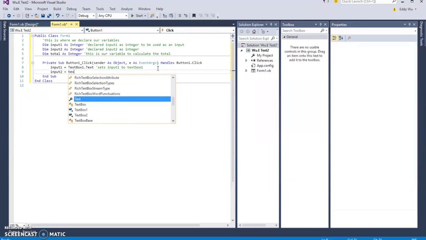426x240 pixels.
Task: Undo the last edit with the Undo icon
Action: pyautogui.click(x=58, y=16)
